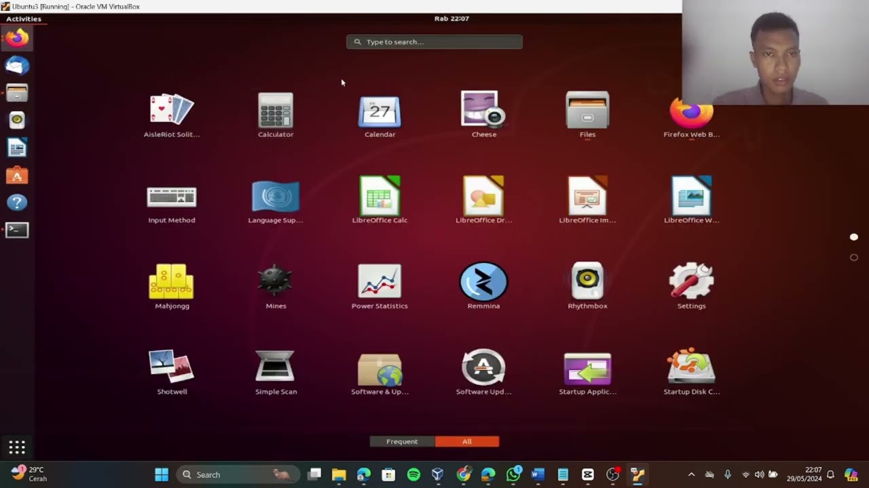Open Files from the Ubuntu dock

(17, 93)
